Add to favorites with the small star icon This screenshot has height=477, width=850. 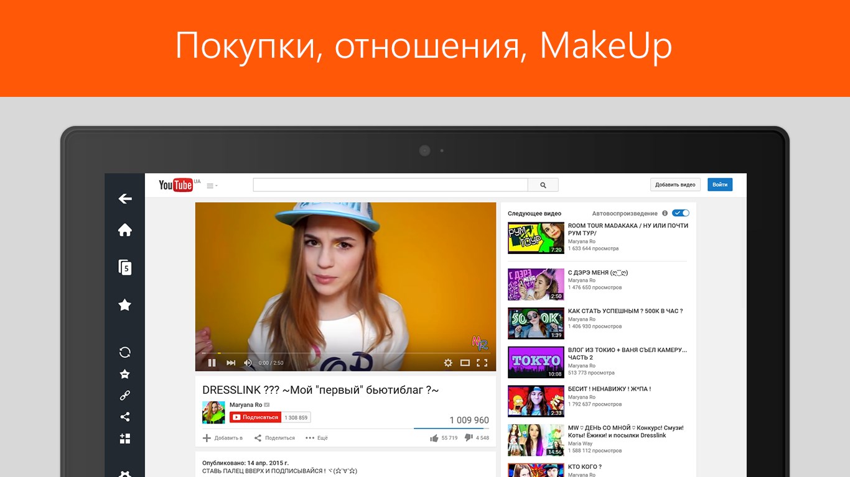[125, 374]
